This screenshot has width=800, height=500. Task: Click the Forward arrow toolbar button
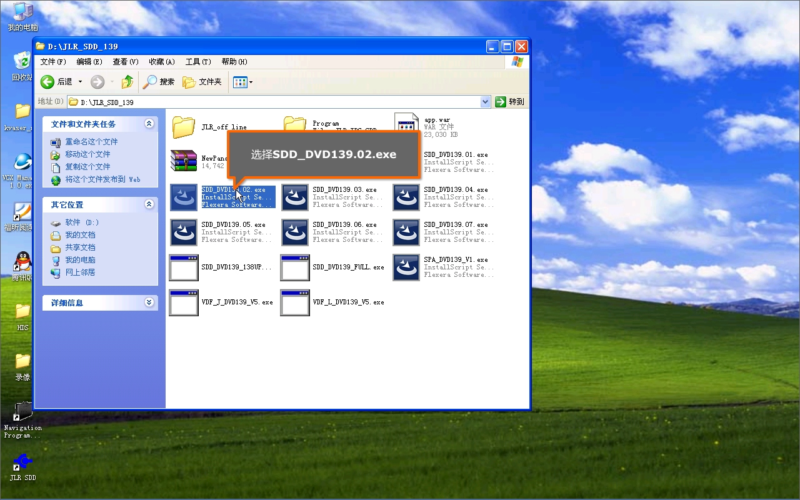pyautogui.click(x=97, y=82)
